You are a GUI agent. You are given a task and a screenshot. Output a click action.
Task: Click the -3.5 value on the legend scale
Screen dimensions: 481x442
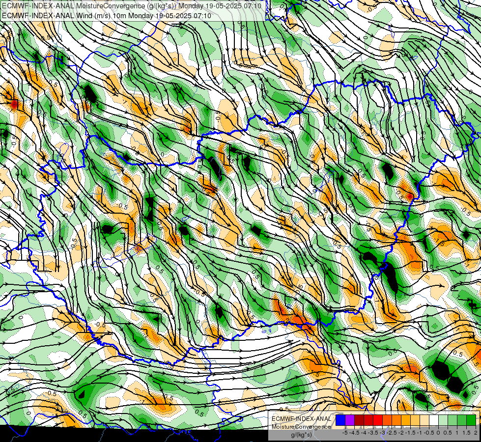(373, 433)
